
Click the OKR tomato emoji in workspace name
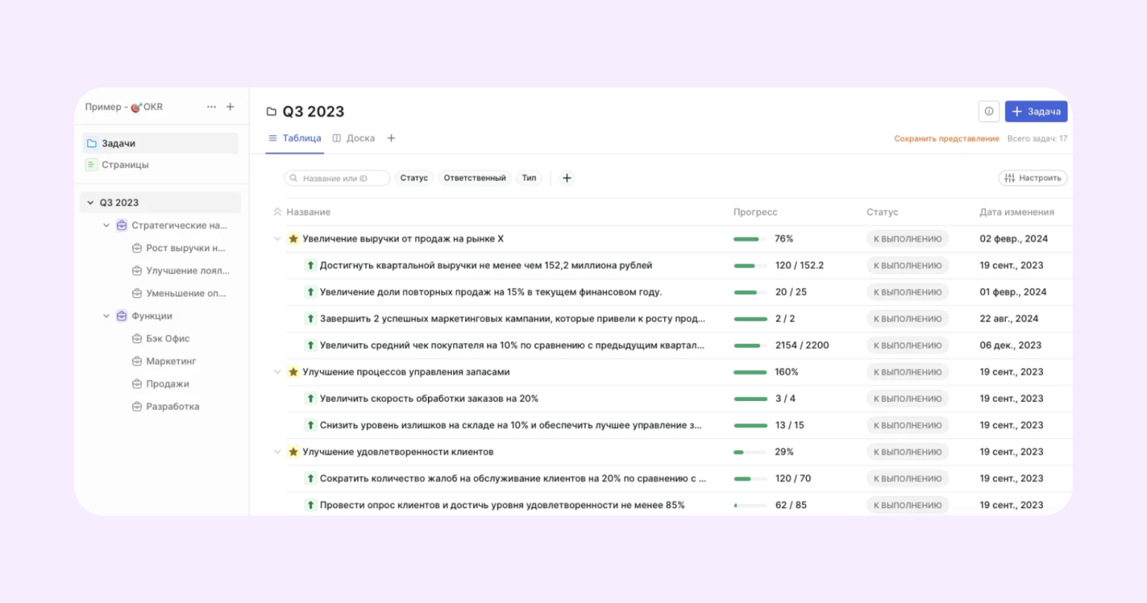[137, 106]
